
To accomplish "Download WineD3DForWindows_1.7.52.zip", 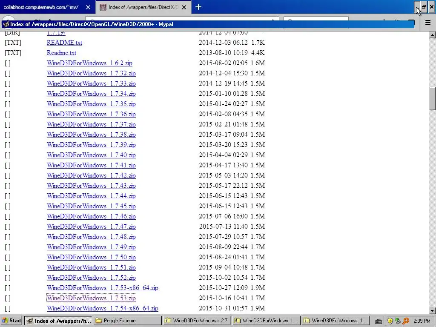I will (91, 278).
